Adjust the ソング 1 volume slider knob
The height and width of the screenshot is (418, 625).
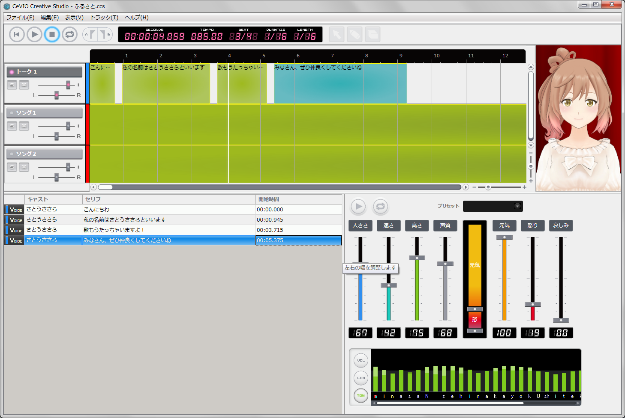(x=68, y=126)
